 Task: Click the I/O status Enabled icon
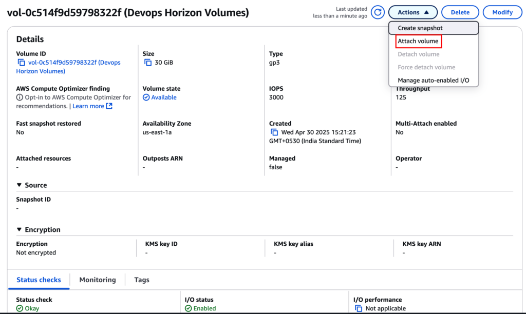click(188, 308)
